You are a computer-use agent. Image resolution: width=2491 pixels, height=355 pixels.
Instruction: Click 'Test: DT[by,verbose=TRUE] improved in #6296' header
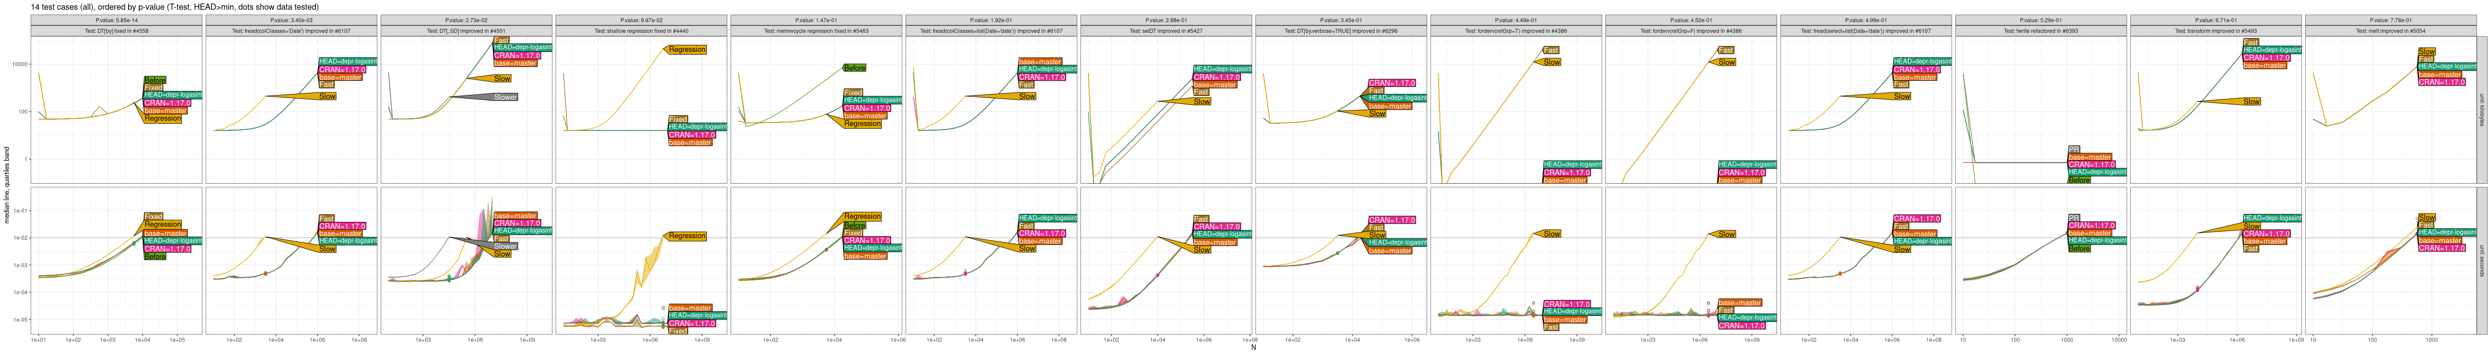click(1341, 31)
